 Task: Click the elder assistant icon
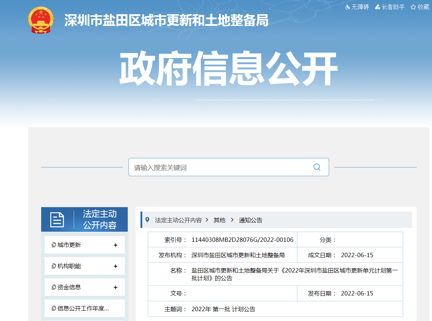pyautogui.click(x=378, y=7)
